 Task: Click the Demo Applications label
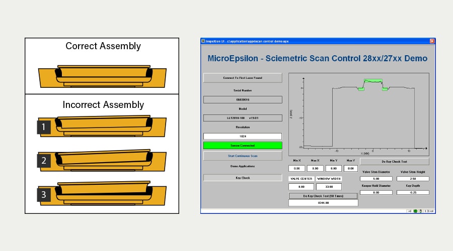pos(243,166)
